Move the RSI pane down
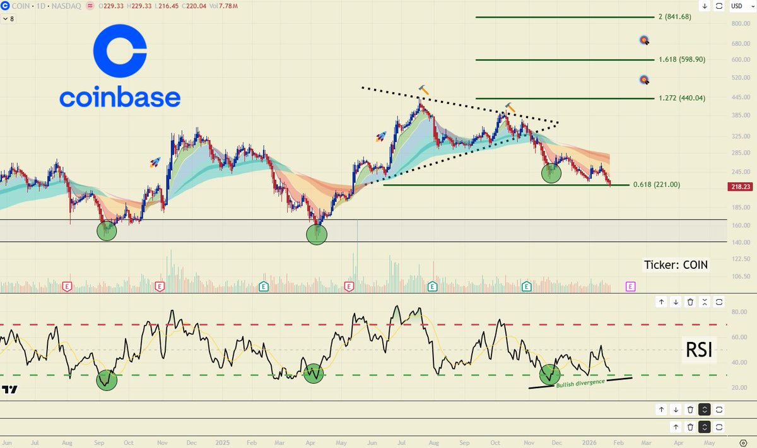 coord(676,302)
